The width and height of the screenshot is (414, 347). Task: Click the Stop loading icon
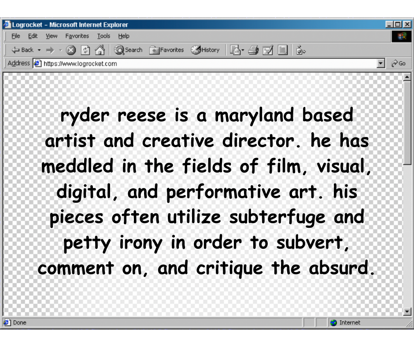click(x=71, y=50)
